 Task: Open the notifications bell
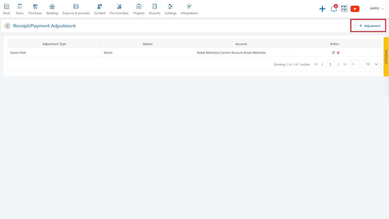coord(334,9)
